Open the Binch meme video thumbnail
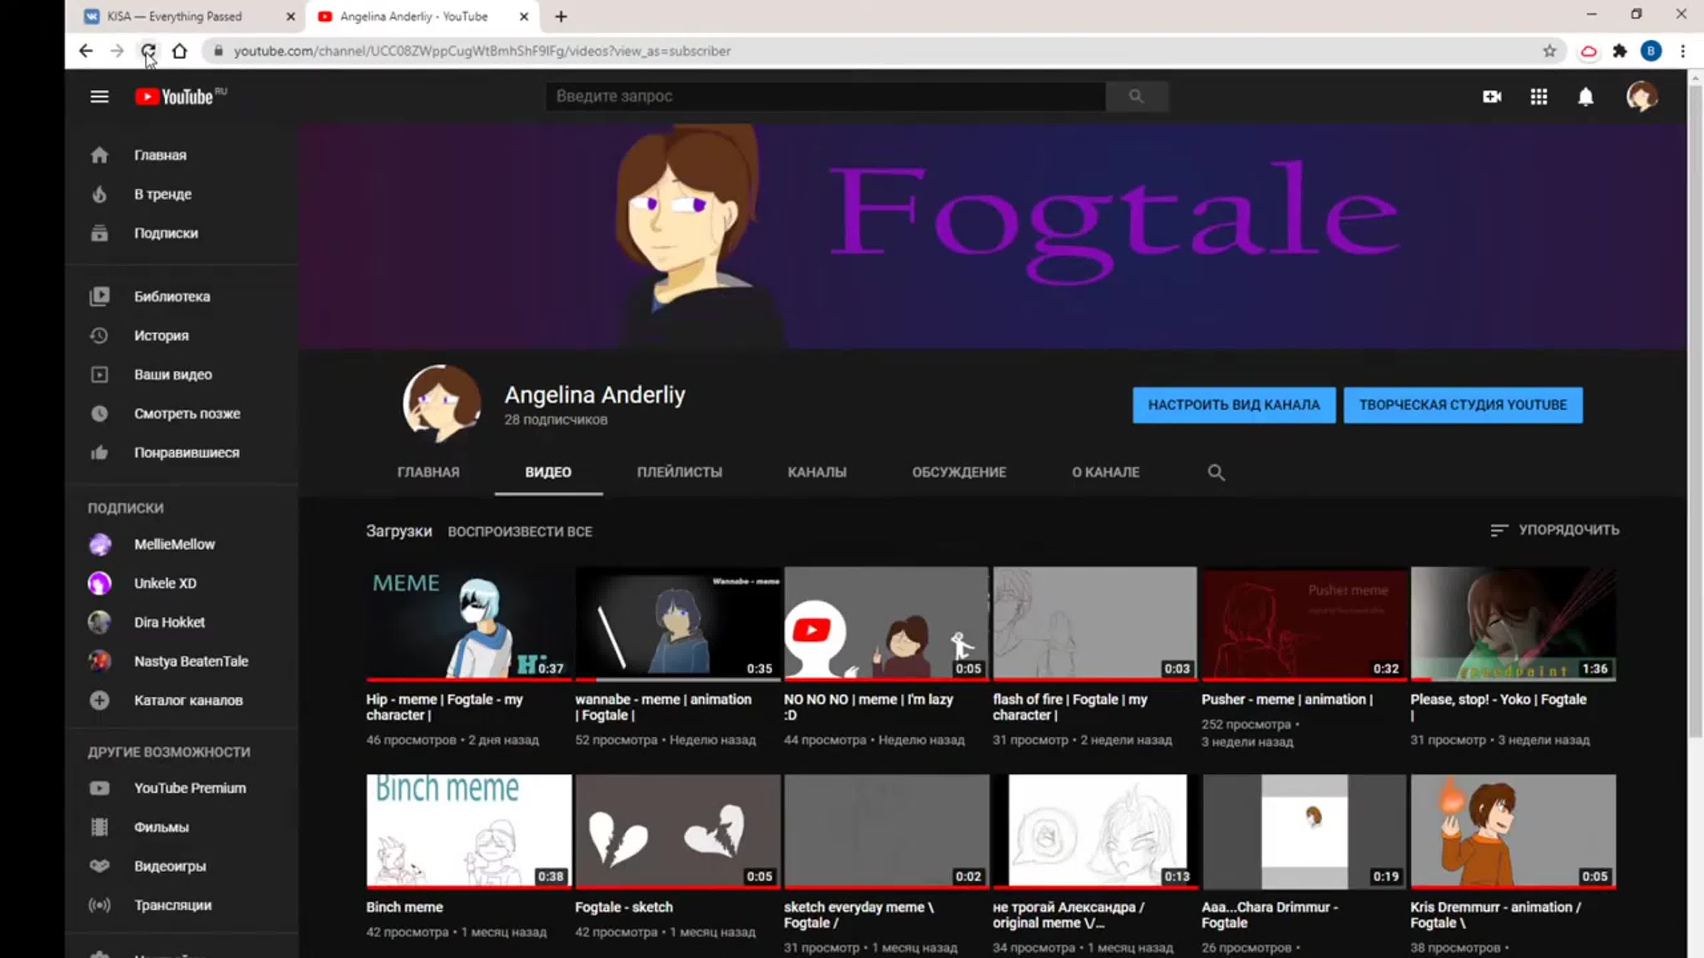Screen dimensions: 1704x958 (469, 831)
